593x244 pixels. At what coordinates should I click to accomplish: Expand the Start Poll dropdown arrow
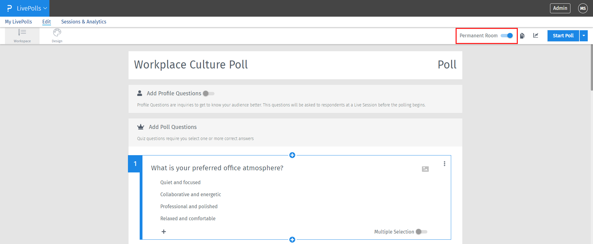(583, 36)
